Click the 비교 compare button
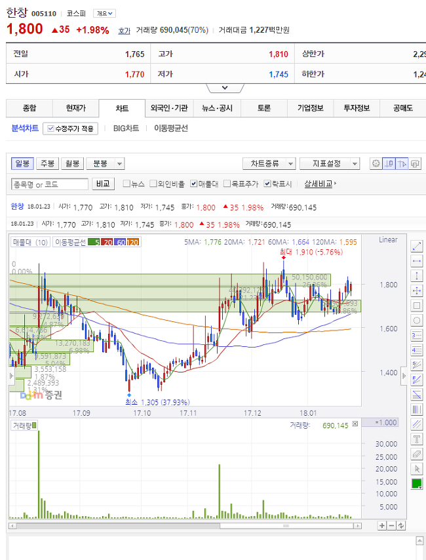The width and height of the screenshot is (426, 560). (x=103, y=184)
